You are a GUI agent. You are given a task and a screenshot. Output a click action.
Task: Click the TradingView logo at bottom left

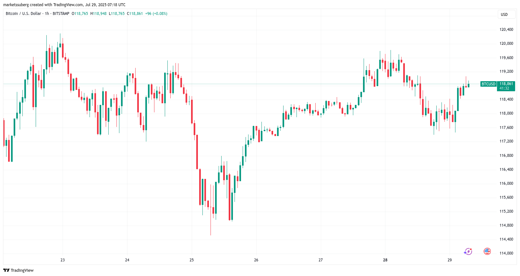18,270
